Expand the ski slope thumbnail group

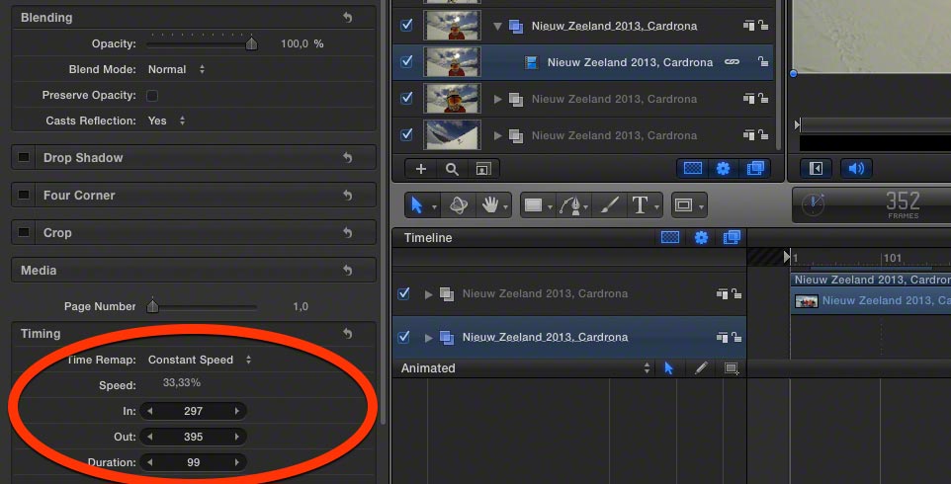coord(498,135)
